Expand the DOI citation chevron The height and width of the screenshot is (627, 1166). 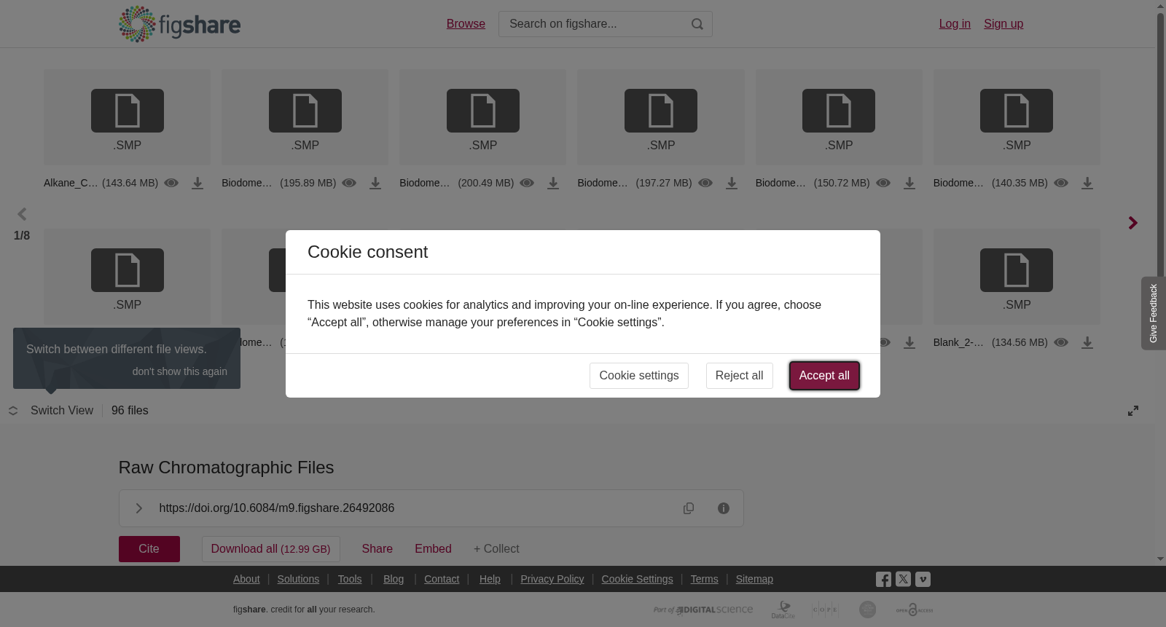coord(139,508)
